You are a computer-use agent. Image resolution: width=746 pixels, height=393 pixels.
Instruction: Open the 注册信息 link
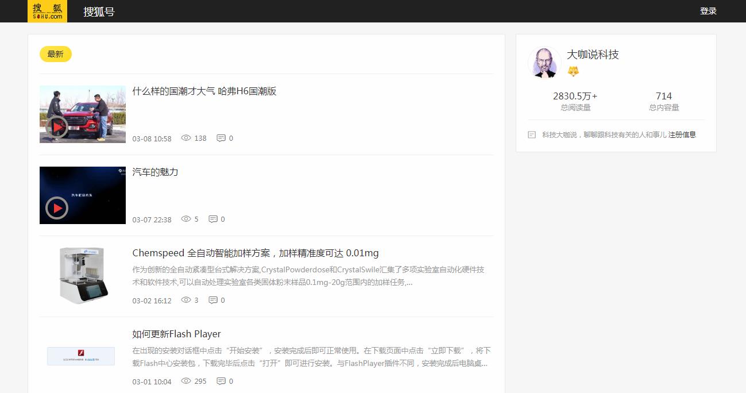coord(682,134)
